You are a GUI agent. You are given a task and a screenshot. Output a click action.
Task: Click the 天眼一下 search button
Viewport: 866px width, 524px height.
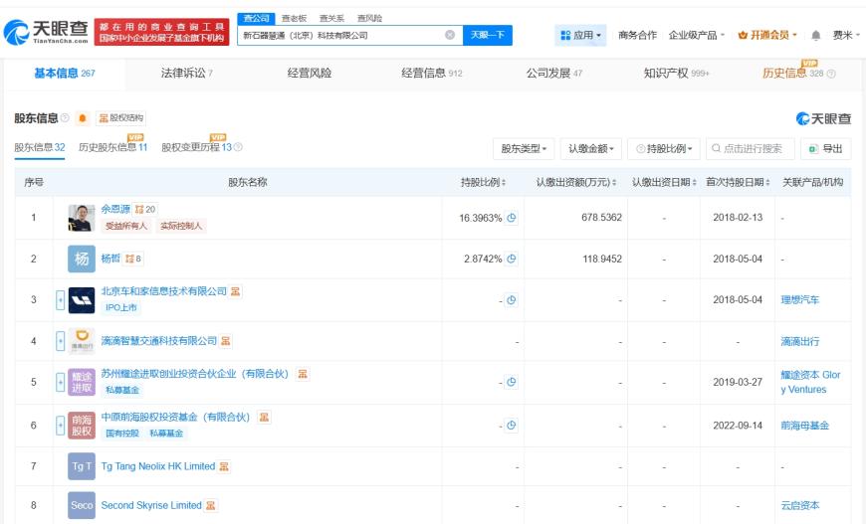[487, 36]
